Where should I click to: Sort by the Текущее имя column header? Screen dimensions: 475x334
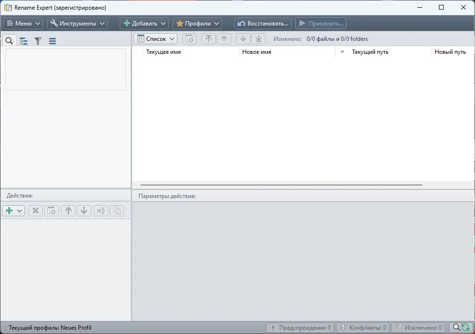[x=191, y=52]
